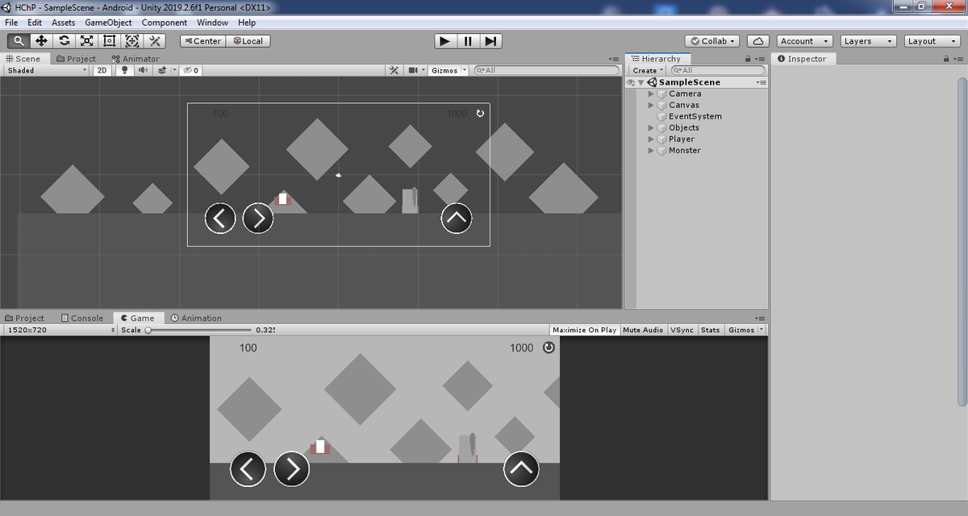Toggle scene effects icon
Image resolution: width=968 pixels, height=516 pixels.
[164, 70]
